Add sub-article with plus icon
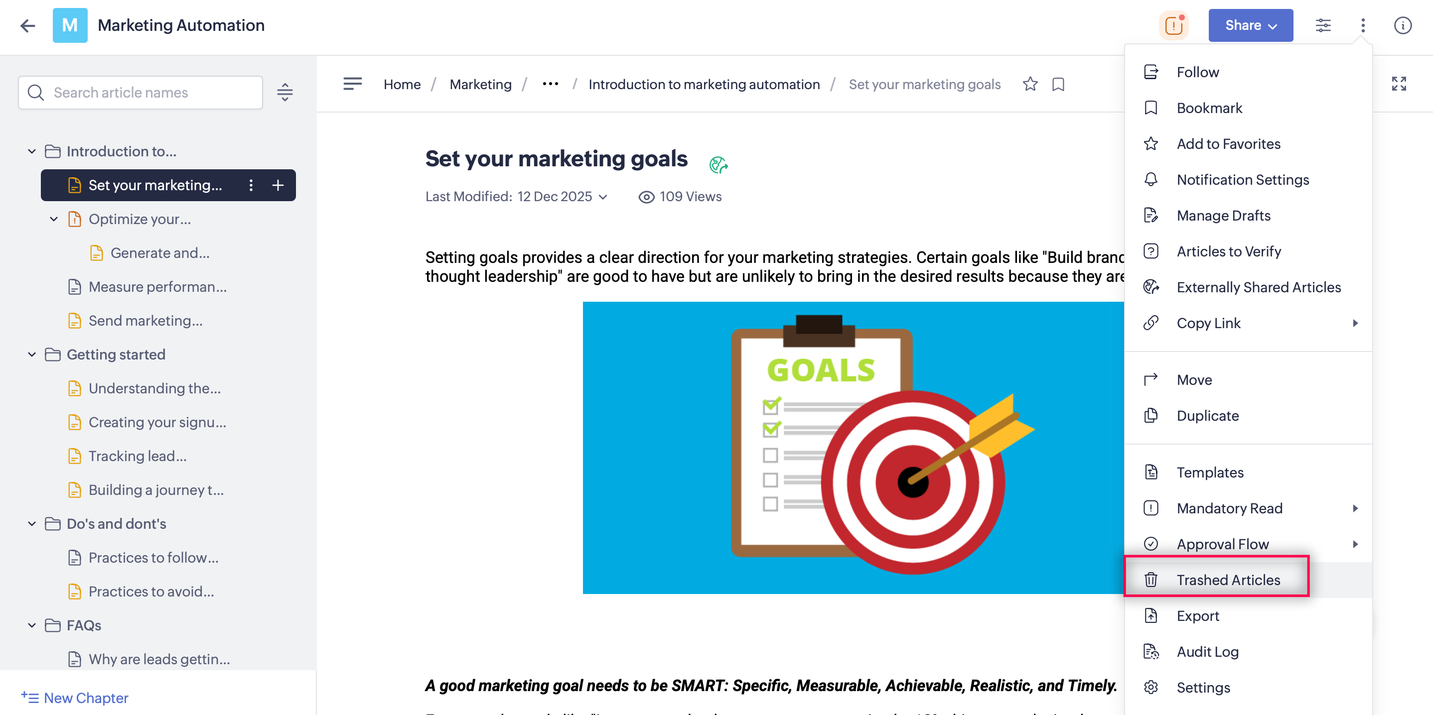 tap(278, 185)
